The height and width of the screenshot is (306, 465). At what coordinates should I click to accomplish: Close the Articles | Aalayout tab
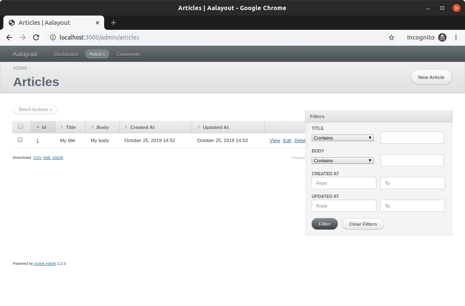pyautogui.click(x=97, y=23)
